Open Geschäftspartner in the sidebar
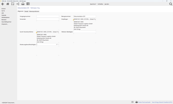173x104 pixels. tap(6, 22)
